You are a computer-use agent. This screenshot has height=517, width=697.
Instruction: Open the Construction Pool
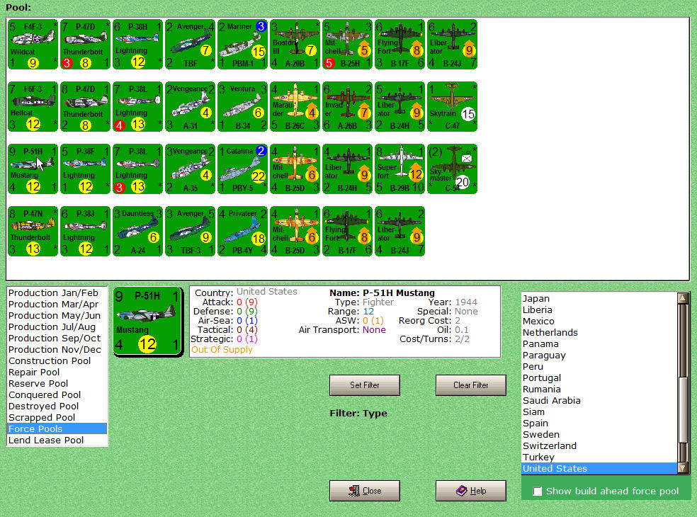pyautogui.click(x=57, y=361)
